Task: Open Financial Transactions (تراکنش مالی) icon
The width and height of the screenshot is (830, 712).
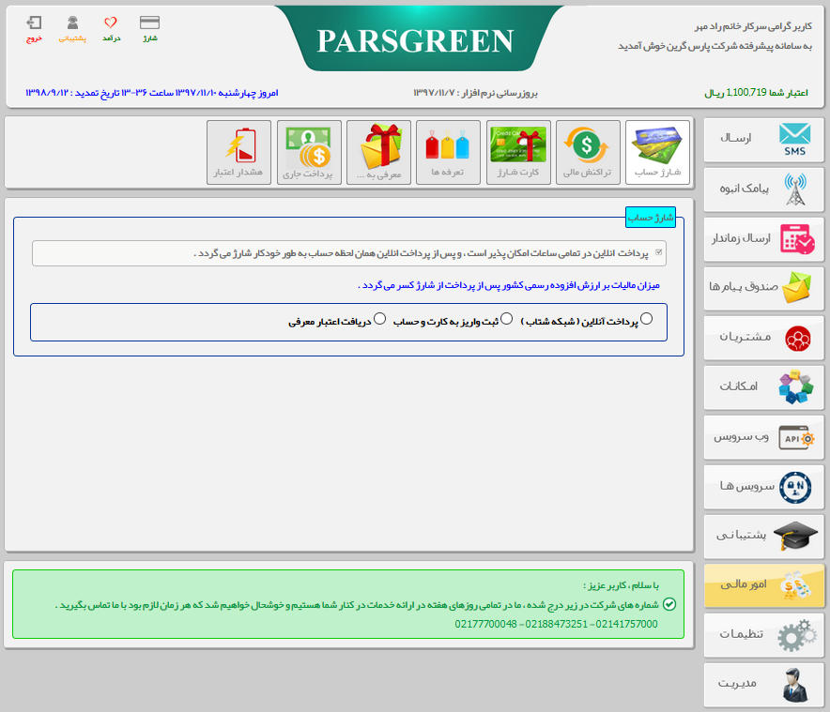Action: pos(588,152)
